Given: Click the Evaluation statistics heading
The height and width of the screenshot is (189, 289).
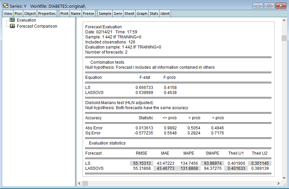Looking at the screenshot, I should pyautogui.click(x=107, y=143).
